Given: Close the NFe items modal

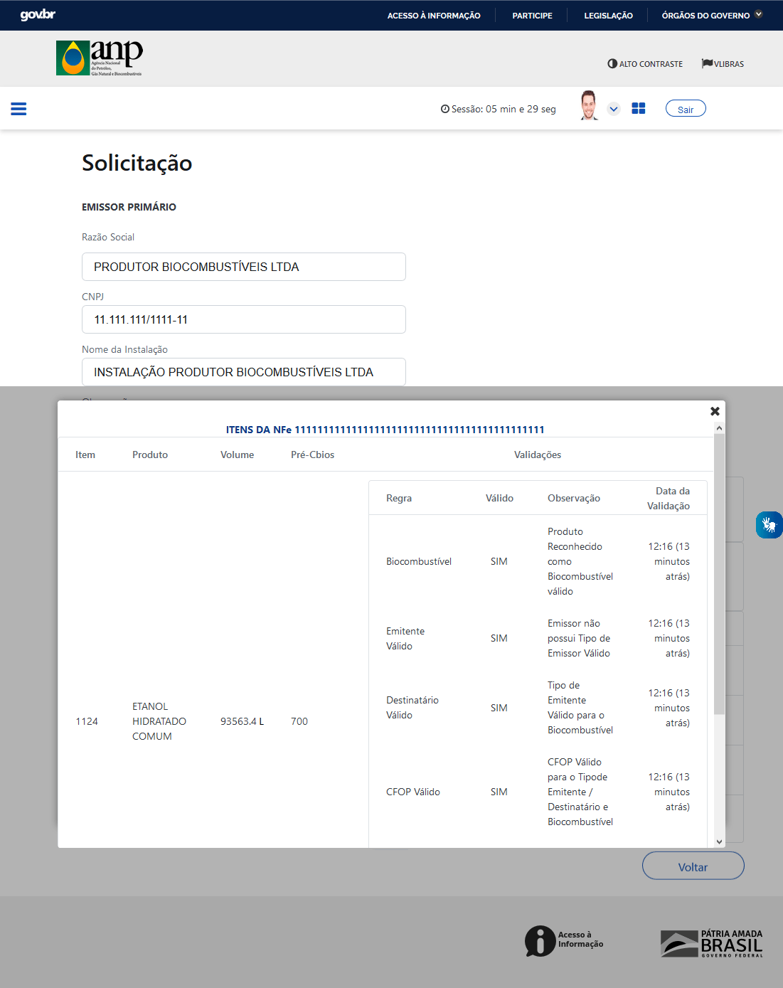Looking at the screenshot, I should pyautogui.click(x=715, y=411).
